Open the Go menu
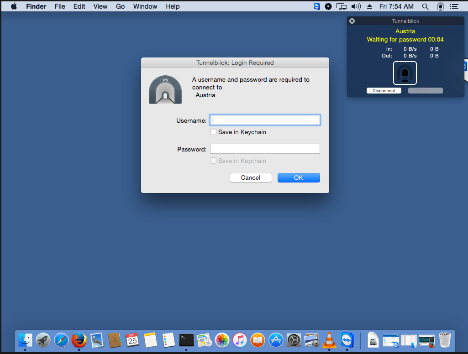 [120, 6]
